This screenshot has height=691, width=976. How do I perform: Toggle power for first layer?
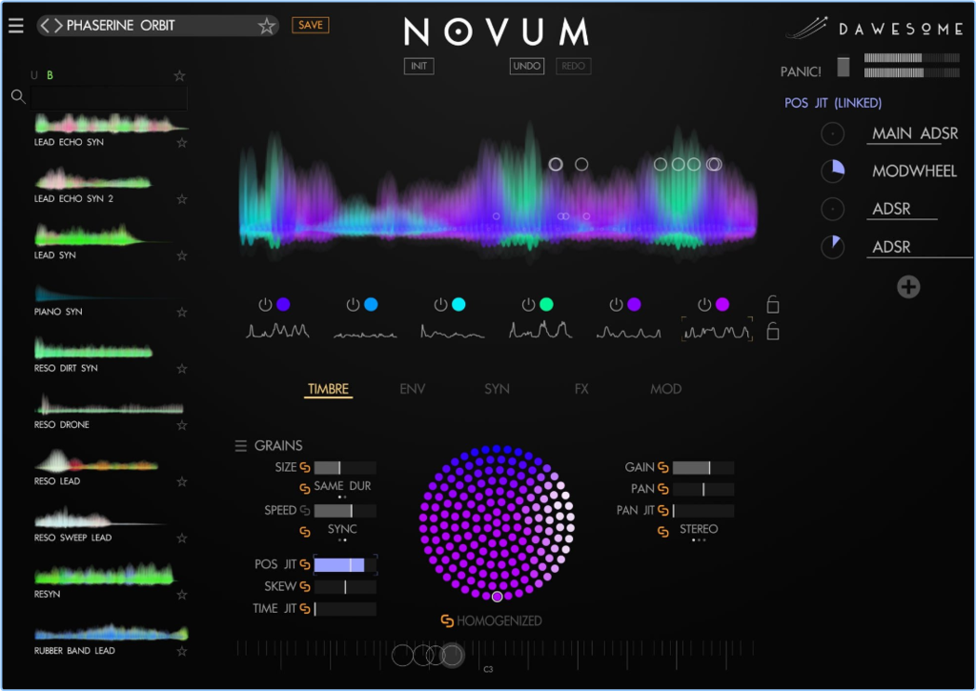[x=265, y=304]
